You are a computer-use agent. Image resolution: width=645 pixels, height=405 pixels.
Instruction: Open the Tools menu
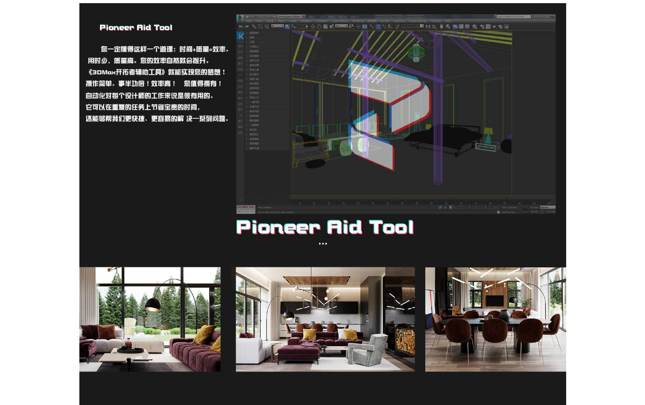[260, 22]
